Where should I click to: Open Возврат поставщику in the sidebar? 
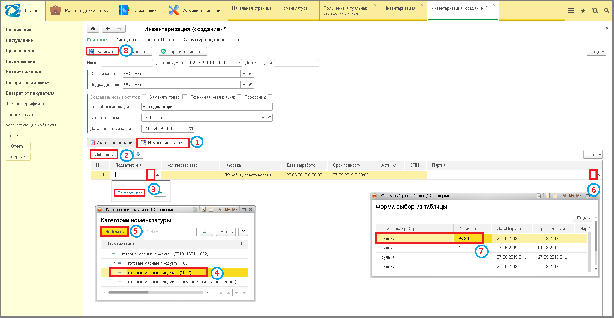pos(28,83)
